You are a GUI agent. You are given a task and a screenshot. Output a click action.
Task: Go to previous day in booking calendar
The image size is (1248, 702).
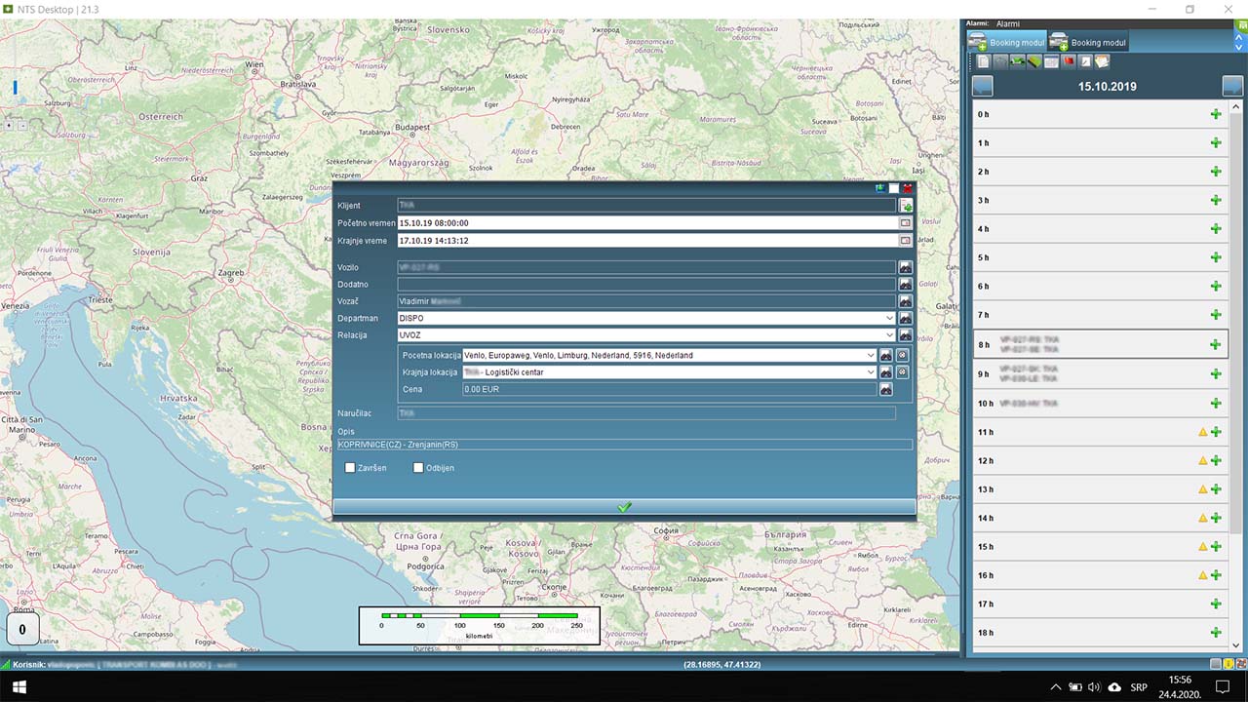pyautogui.click(x=982, y=86)
